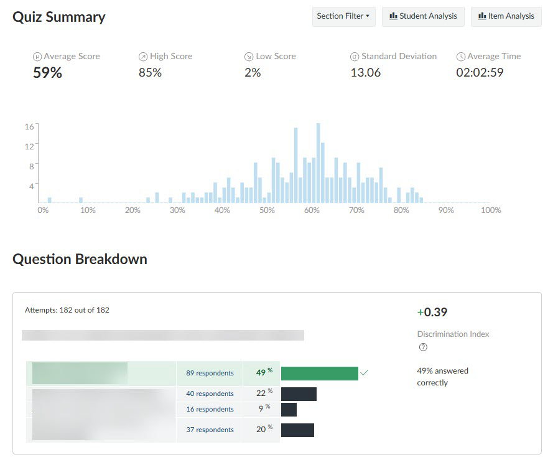Click the High Score arrow icon

tap(143, 57)
